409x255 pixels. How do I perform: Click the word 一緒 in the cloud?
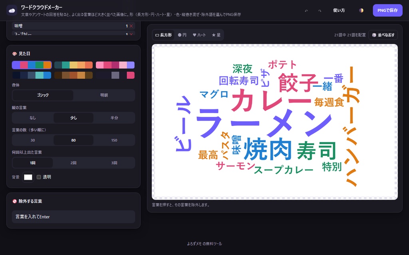[322, 86]
